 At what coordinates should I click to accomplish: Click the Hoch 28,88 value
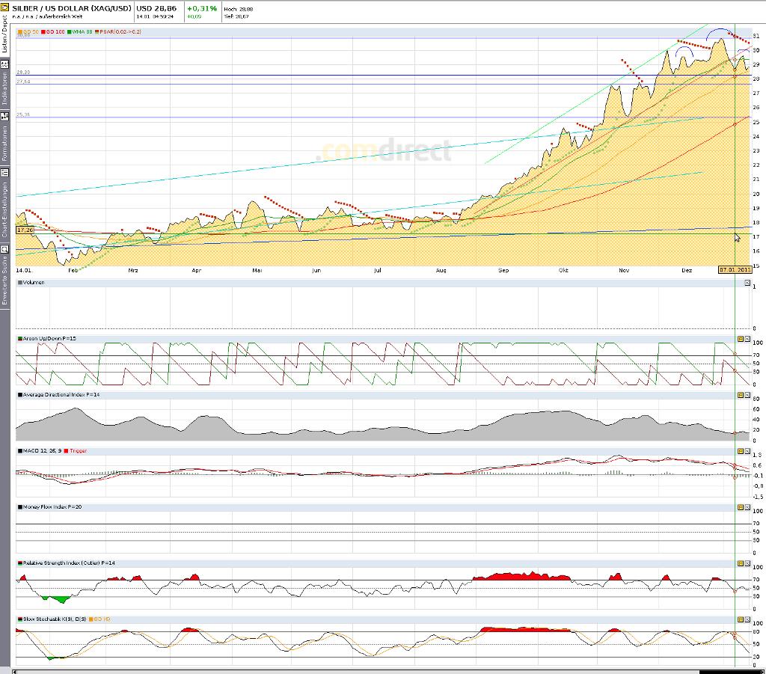point(239,9)
